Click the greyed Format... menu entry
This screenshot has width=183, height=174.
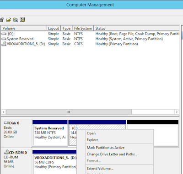94,161
